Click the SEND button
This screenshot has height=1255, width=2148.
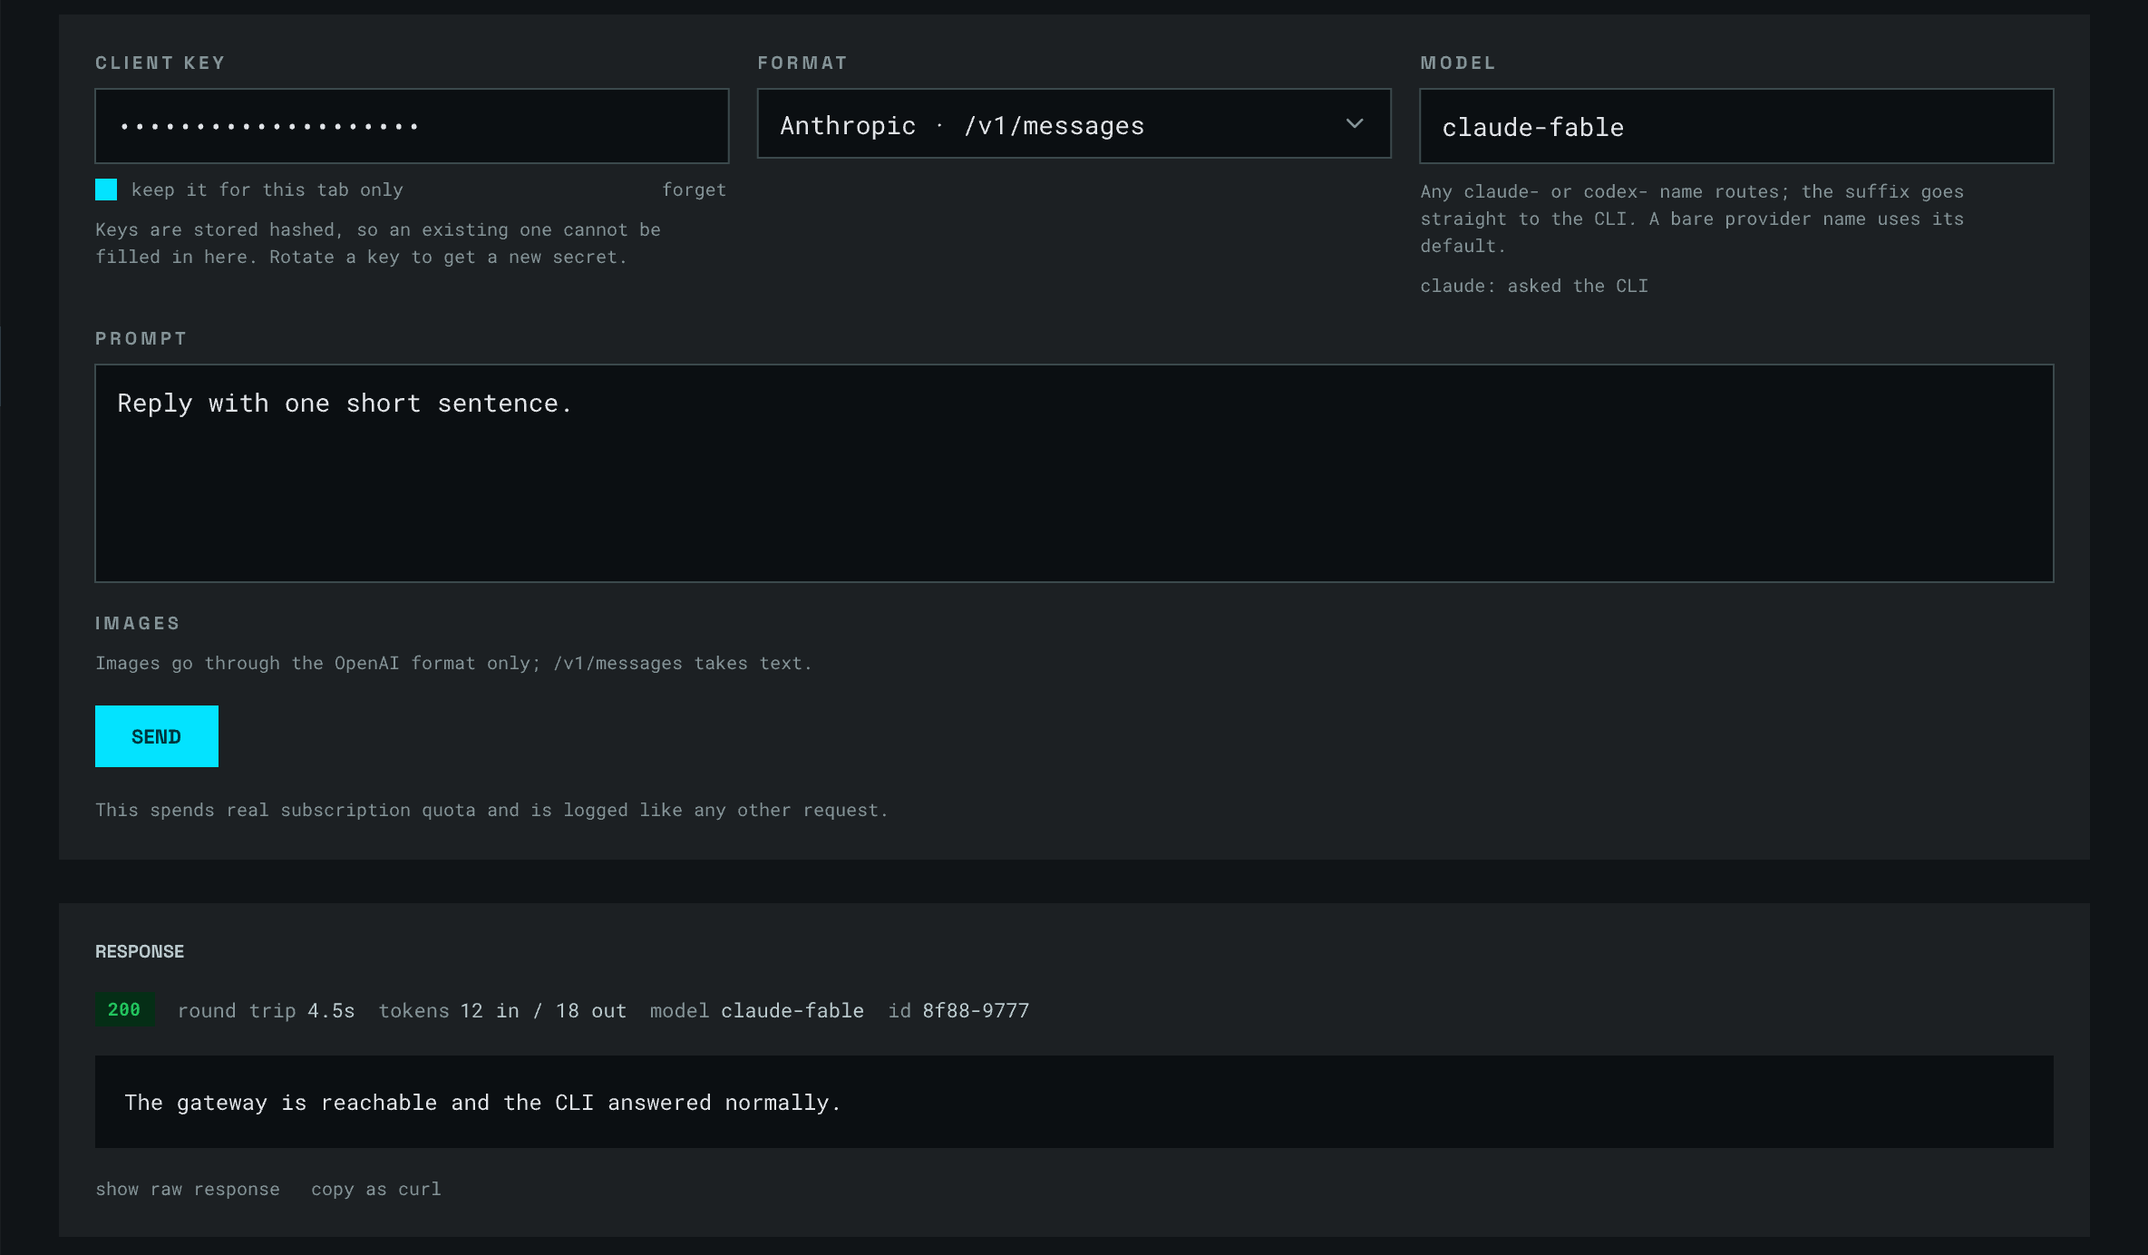[x=157, y=736]
